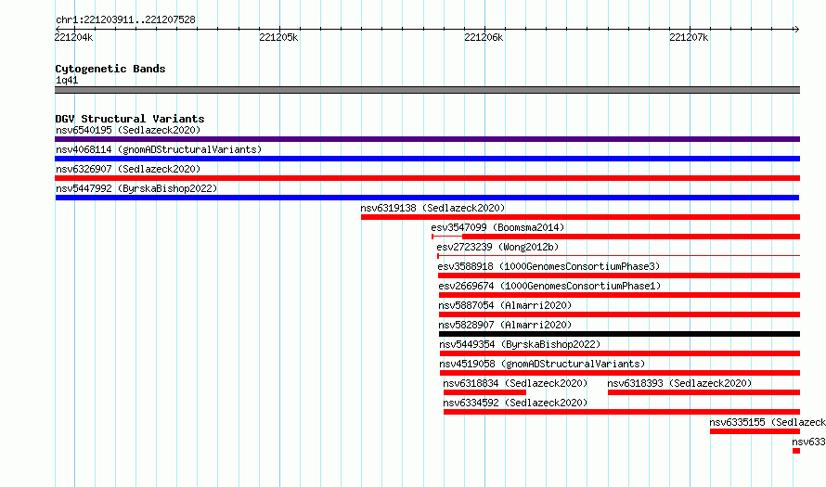Select the red nsv6318393 variant bar
The height and width of the screenshot is (487, 826).
703,392
